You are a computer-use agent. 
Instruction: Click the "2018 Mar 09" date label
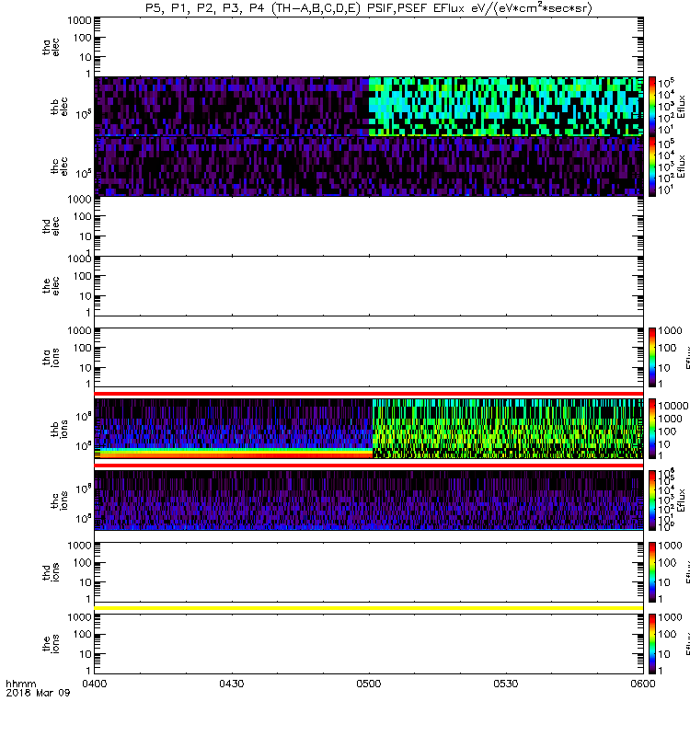[x=38, y=693]
